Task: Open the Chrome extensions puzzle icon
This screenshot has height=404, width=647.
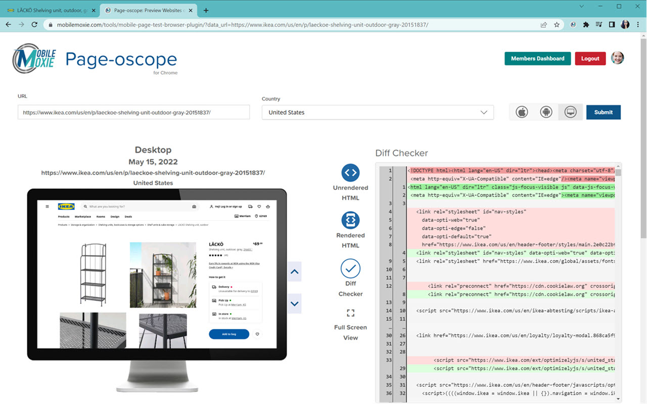Action: coord(586,24)
